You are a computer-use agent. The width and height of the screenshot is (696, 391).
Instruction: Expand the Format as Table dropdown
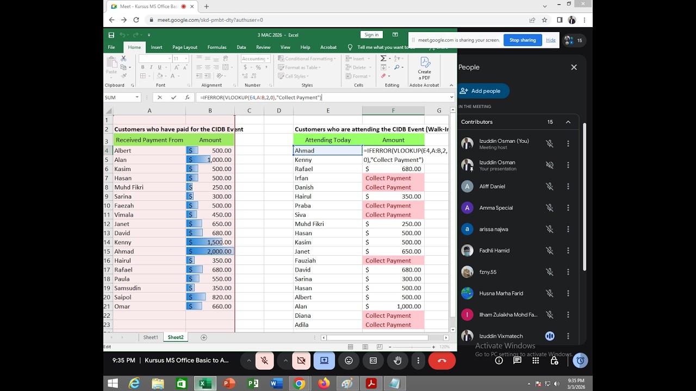click(300, 67)
